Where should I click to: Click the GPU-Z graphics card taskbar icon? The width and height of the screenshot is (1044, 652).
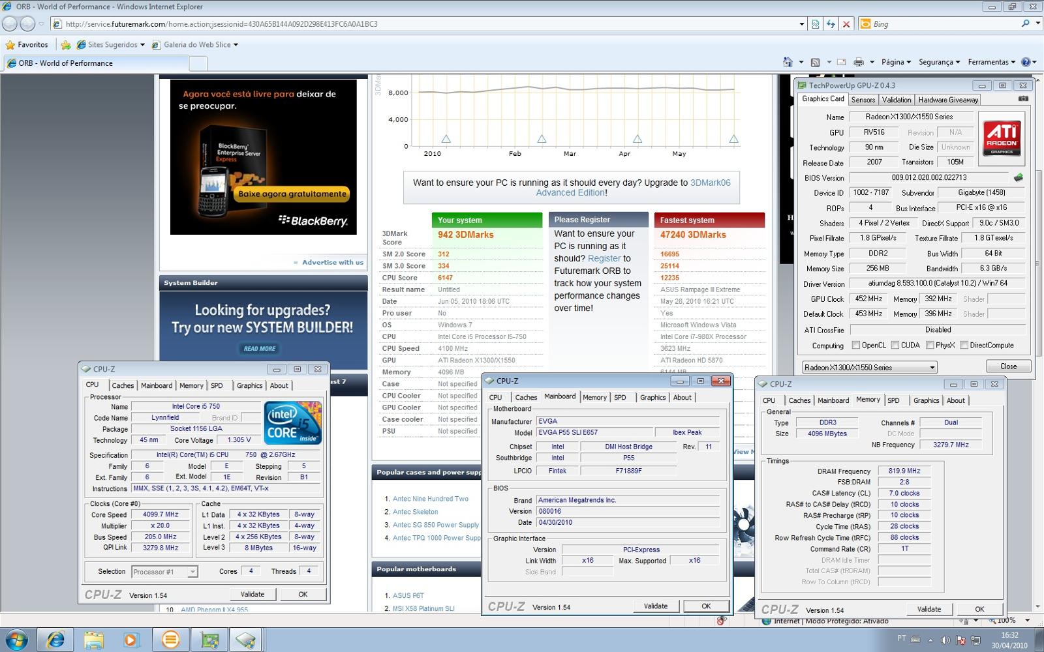pyautogui.click(x=209, y=640)
